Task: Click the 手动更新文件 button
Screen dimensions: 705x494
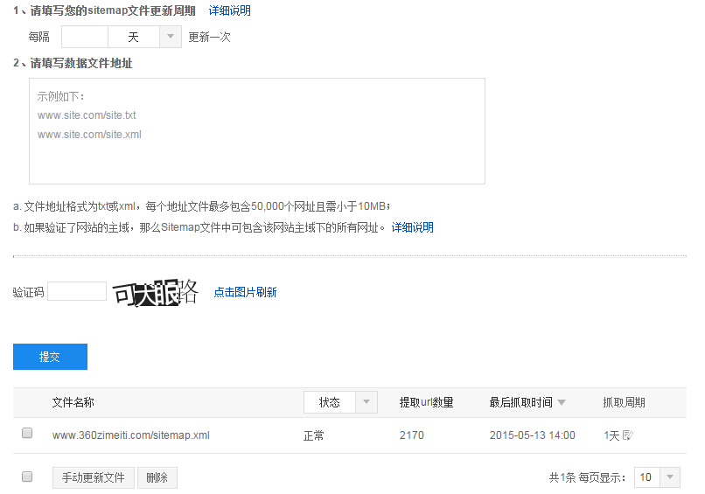Action: click(94, 478)
